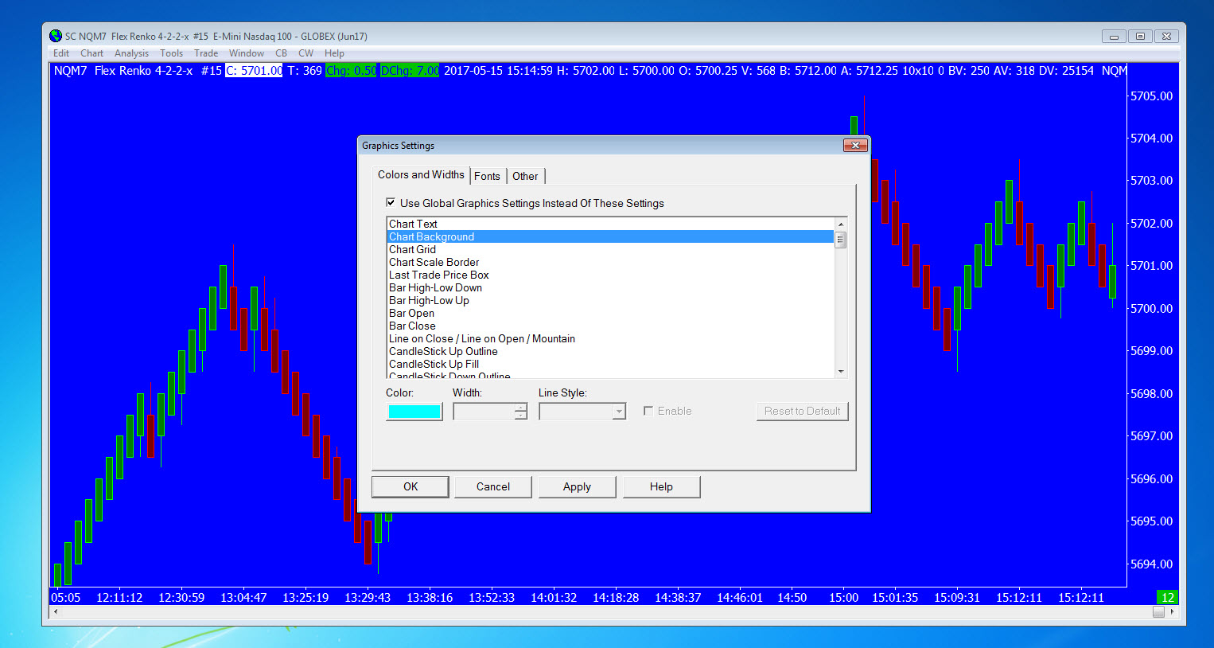Screen dimensions: 1214x648
Task: Select Last Trade Price Box item
Action: point(610,275)
